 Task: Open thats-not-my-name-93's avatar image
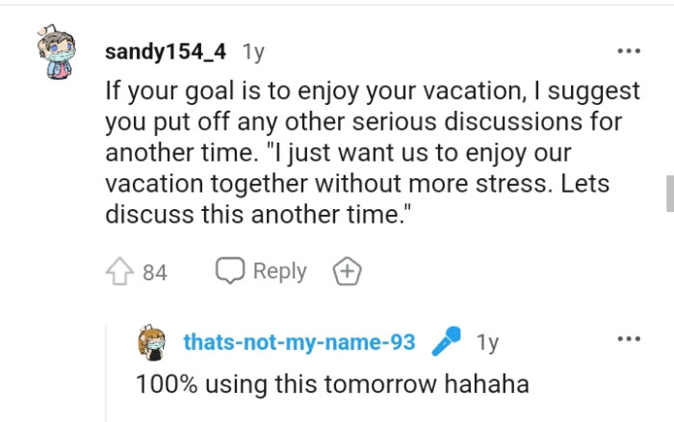pyautogui.click(x=152, y=343)
